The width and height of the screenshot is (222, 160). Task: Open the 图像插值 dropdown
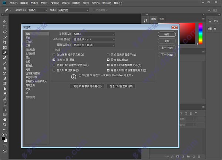[x=94, y=45]
